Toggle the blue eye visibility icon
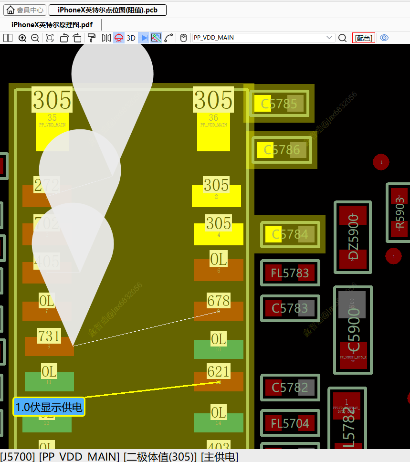410x462 pixels. pos(384,38)
